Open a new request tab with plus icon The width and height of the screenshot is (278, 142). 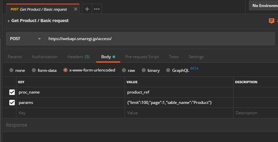[x=87, y=9]
